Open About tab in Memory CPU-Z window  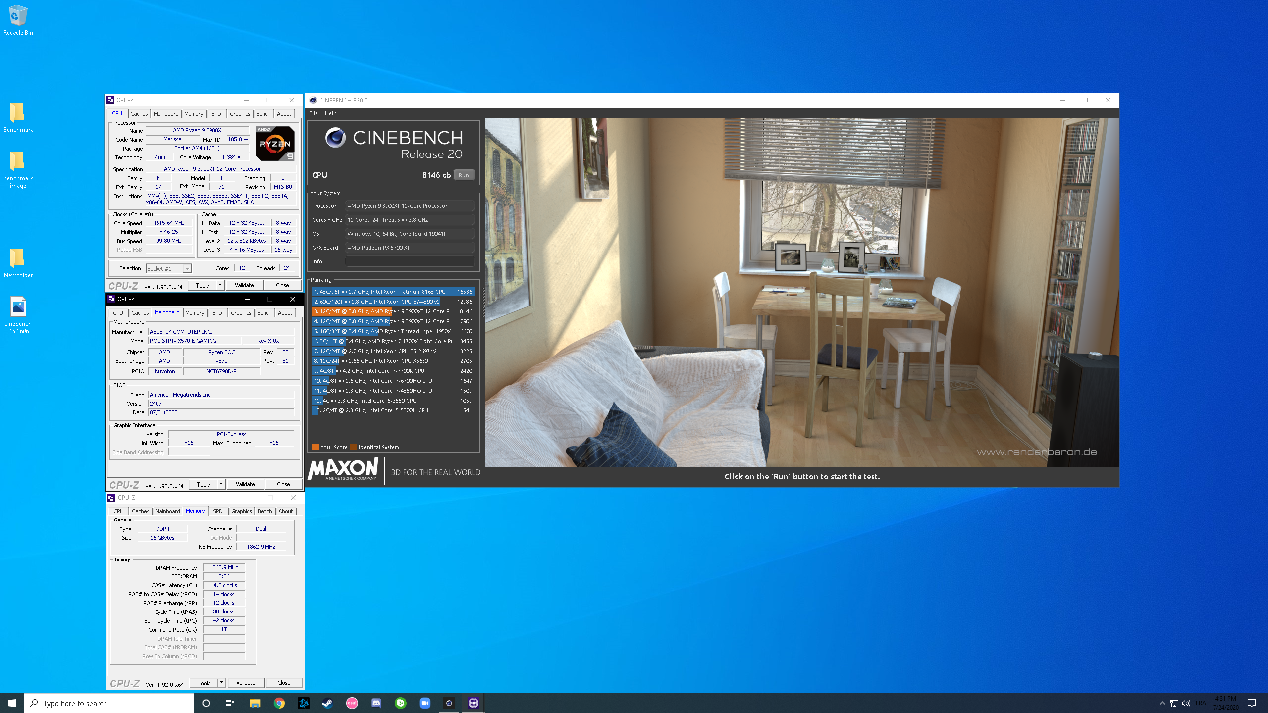tap(285, 511)
